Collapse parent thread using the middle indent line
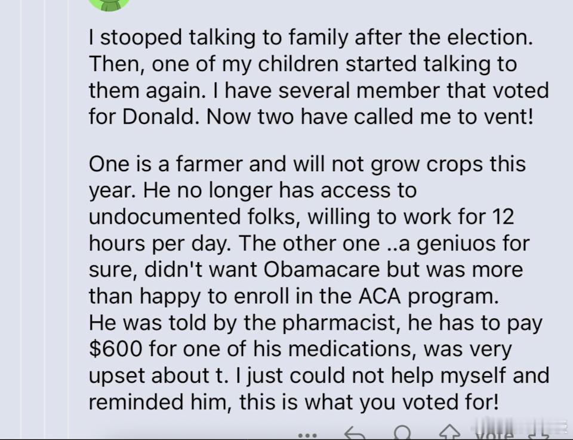This screenshot has height=440, width=573. point(44,219)
